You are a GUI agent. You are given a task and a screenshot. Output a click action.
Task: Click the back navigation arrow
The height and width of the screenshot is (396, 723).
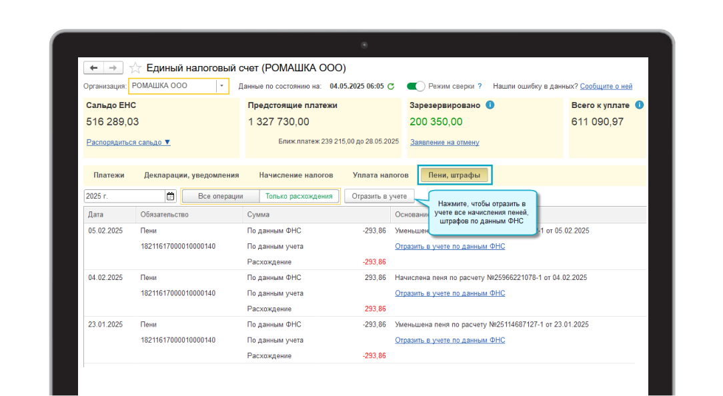coord(93,68)
